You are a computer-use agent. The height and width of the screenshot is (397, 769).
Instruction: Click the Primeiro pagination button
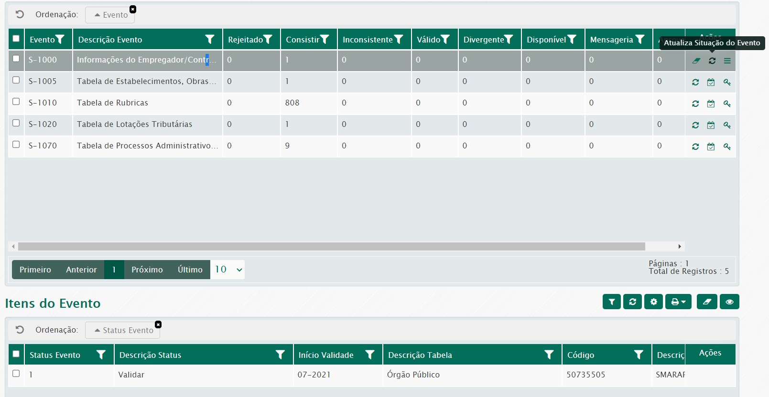pyautogui.click(x=35, y=270)
